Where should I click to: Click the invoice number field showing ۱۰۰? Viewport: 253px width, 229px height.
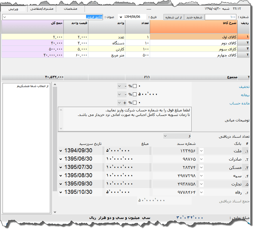point(220,17)
